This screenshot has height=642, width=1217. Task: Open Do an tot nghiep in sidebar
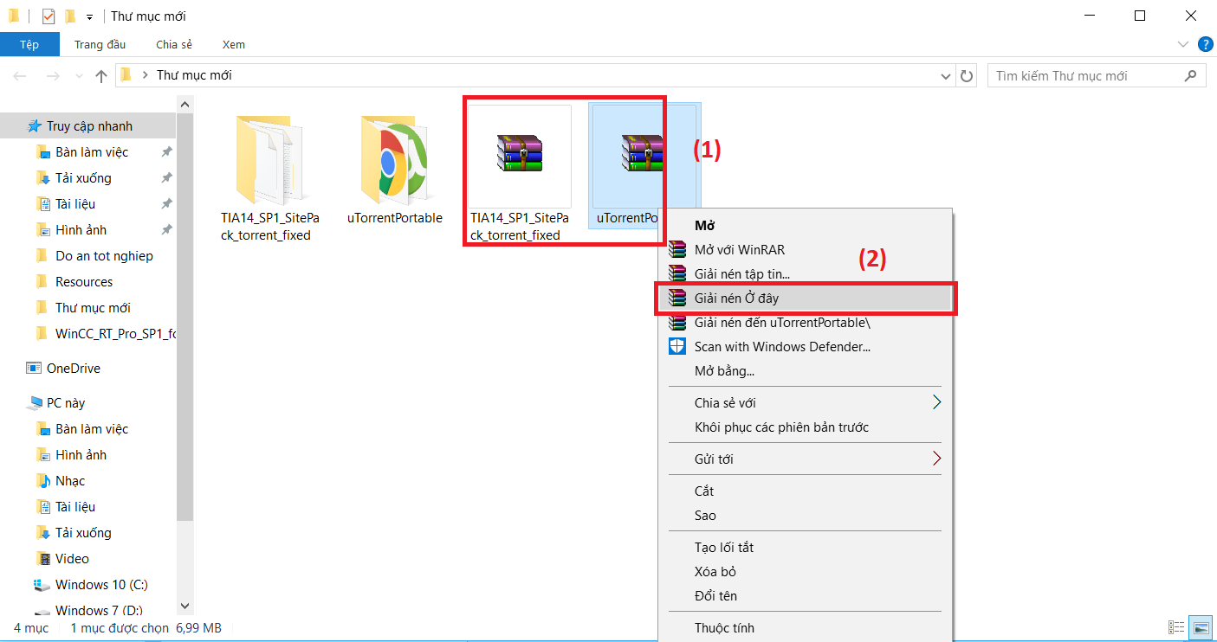coord(104,256)
